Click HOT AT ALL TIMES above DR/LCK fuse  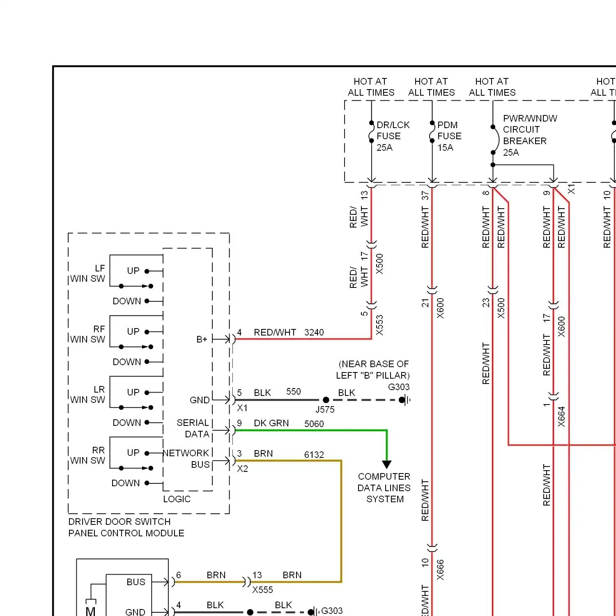[x=371, y=87]
